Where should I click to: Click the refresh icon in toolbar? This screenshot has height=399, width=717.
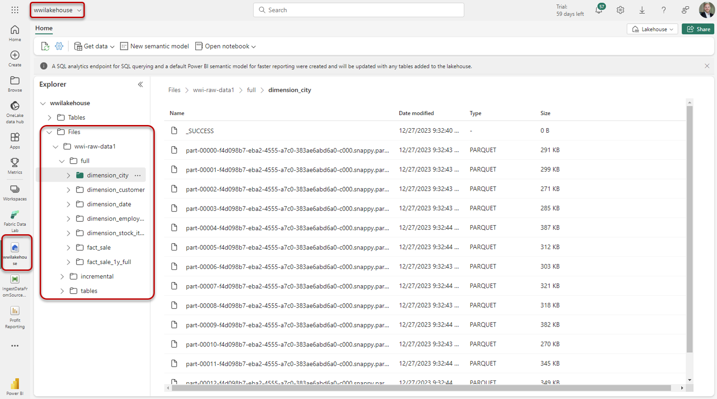45,46
